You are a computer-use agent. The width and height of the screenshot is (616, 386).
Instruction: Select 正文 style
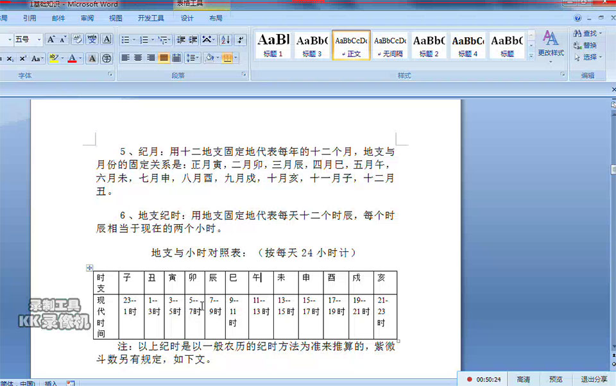tap(351, 45)
